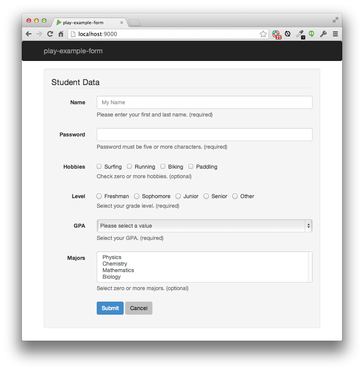Click the key-shaped extension icon

(323, 34)
